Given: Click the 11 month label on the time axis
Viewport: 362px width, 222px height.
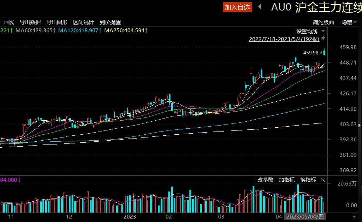Looking at the screenshot, I should tap(11, 217).
